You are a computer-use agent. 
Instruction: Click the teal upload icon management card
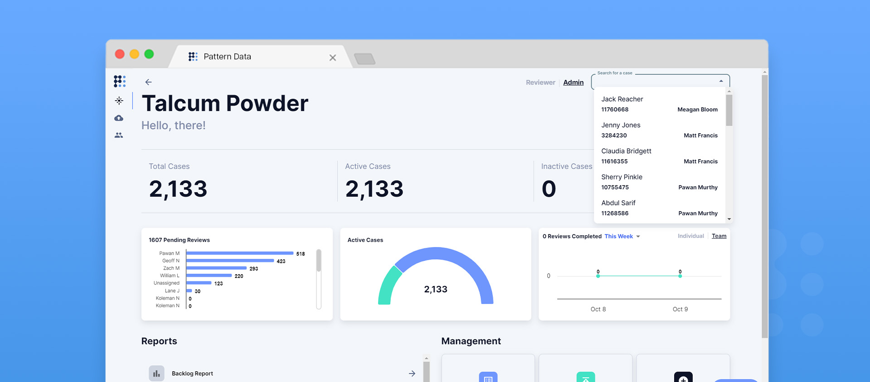(x=586, y=377)
